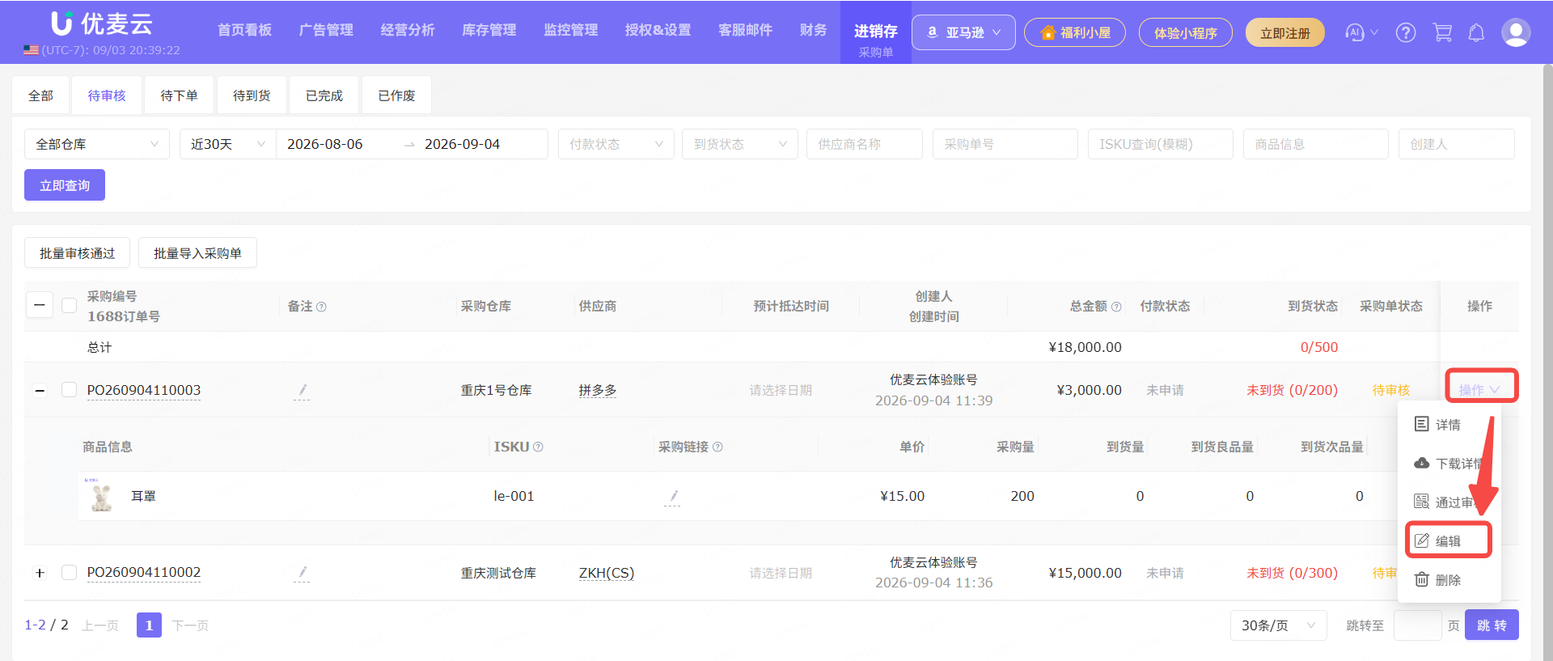Click the 立即查询 search button

65,185
